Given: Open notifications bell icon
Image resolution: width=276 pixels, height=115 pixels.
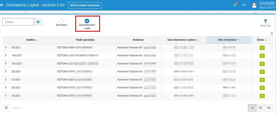Looking at the screenshot, I should tap(235, 5).
